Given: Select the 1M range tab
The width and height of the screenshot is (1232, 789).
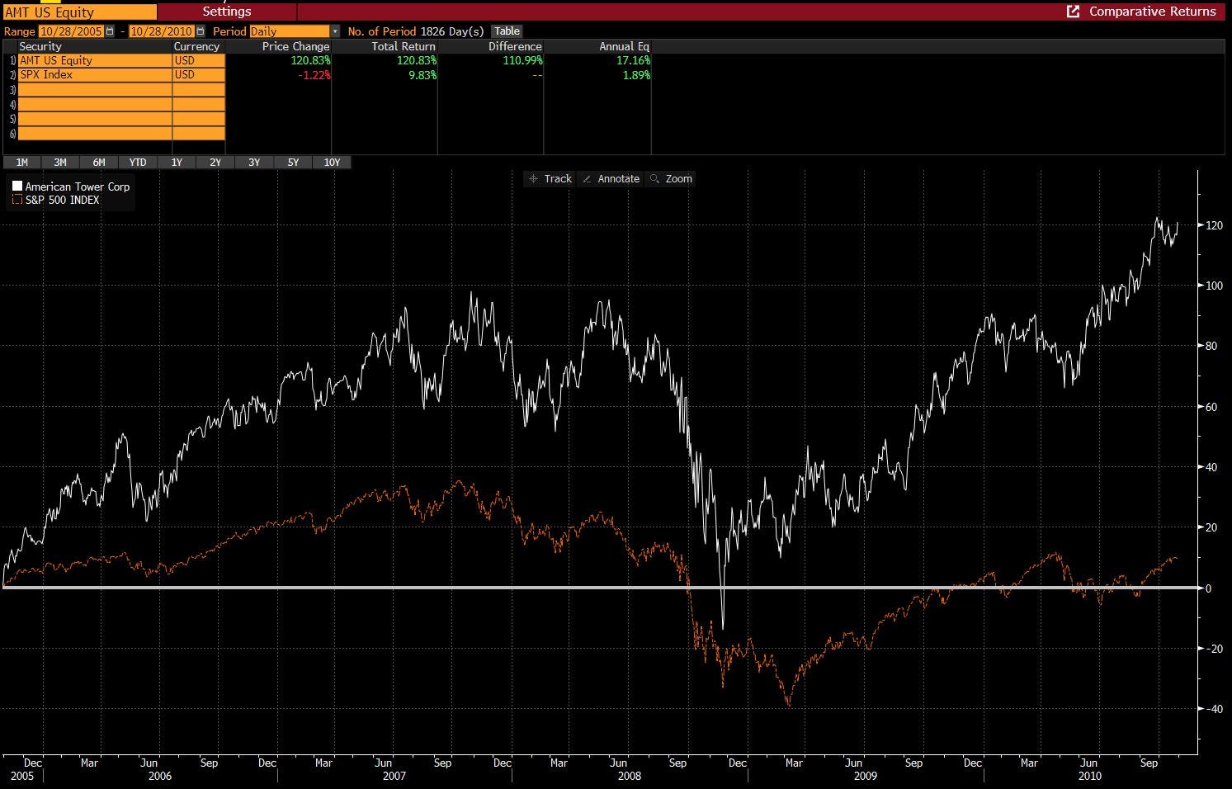Looking at the screenshot, I should tap(22, 163).
